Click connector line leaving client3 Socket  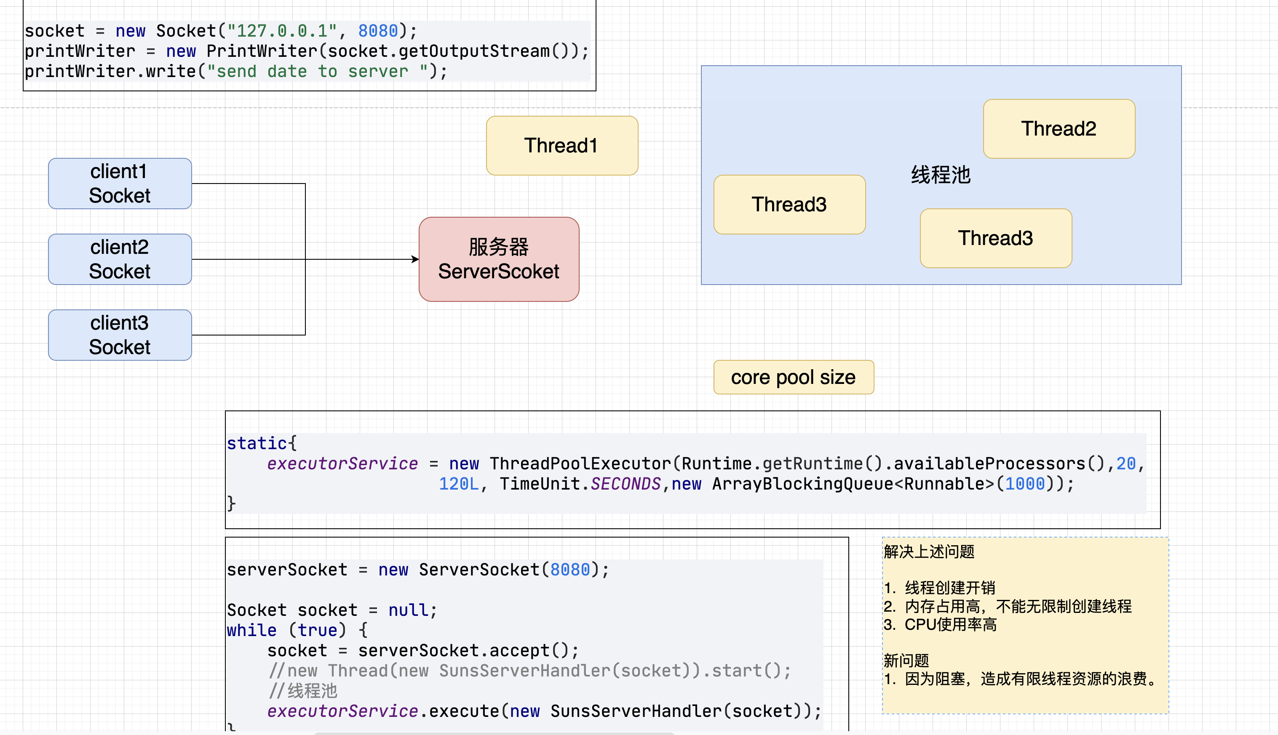(x=248, y=335)
